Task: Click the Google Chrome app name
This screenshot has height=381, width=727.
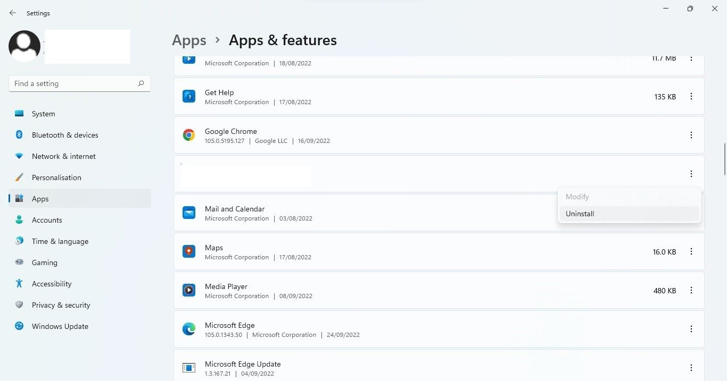Action: point(231,131)
